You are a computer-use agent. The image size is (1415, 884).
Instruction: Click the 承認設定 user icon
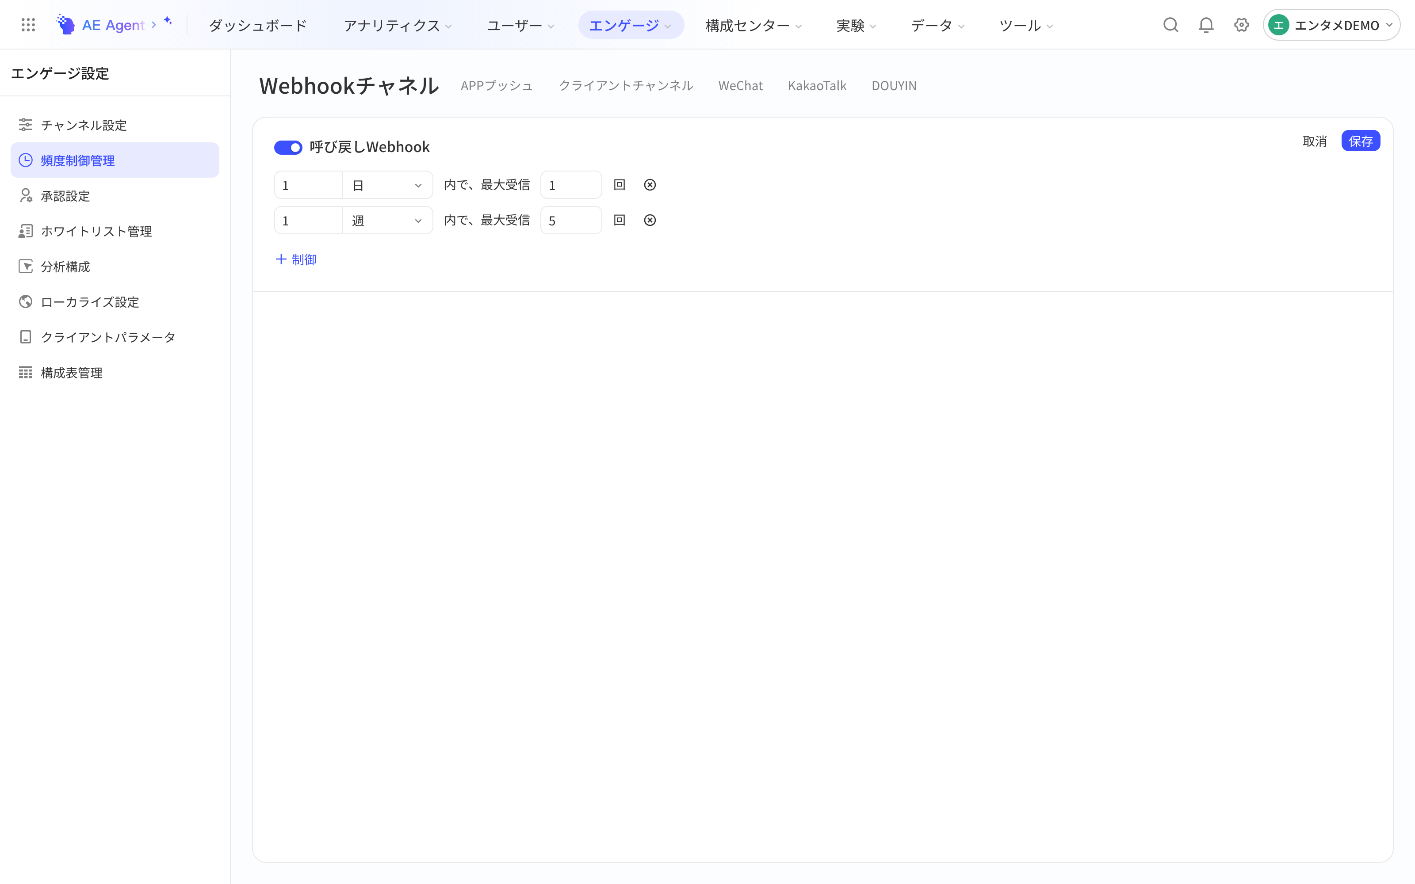coord(26,195)
